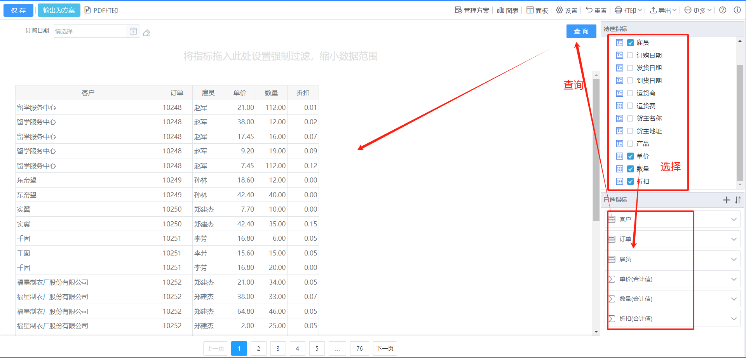Uncheck the 雇员 indicator checkbox

pos(631,43)
